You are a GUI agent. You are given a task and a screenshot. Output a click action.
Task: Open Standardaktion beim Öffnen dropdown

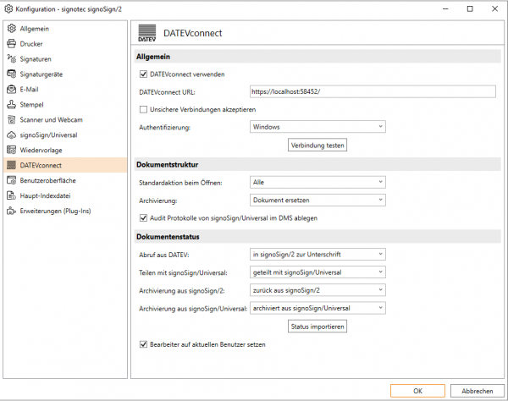pyautogui.click(x=317, y=182)
